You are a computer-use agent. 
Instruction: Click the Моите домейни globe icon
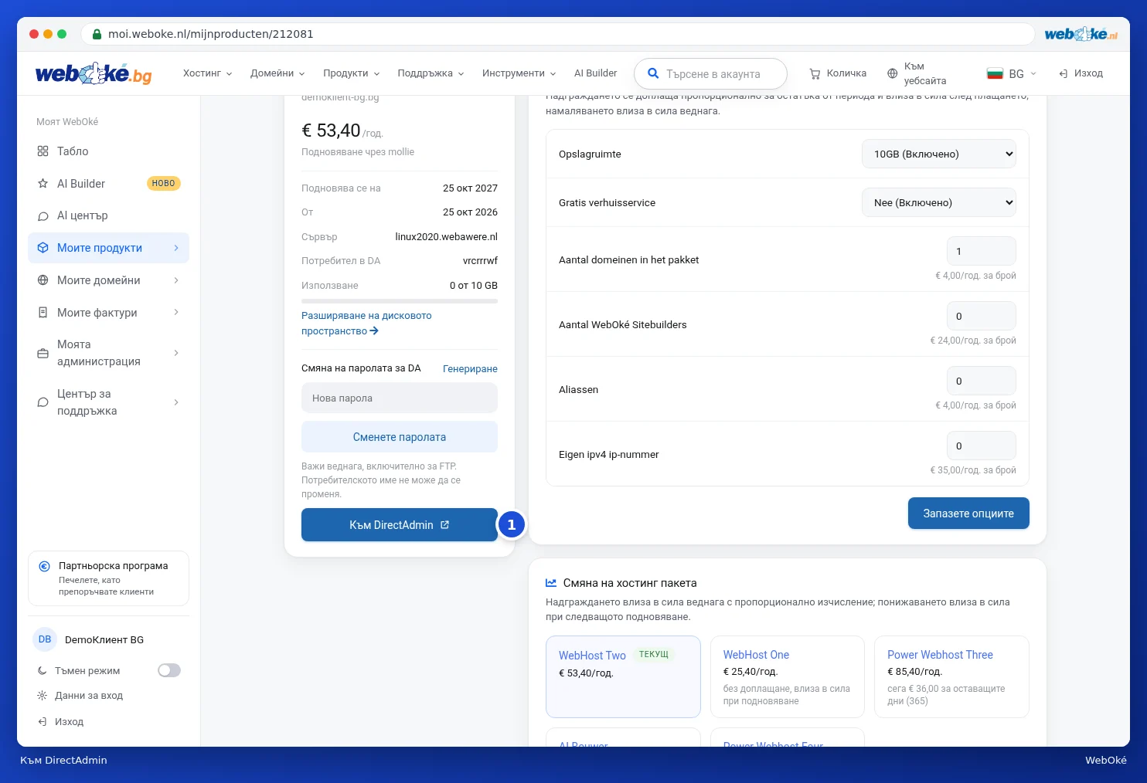point(43,280)
